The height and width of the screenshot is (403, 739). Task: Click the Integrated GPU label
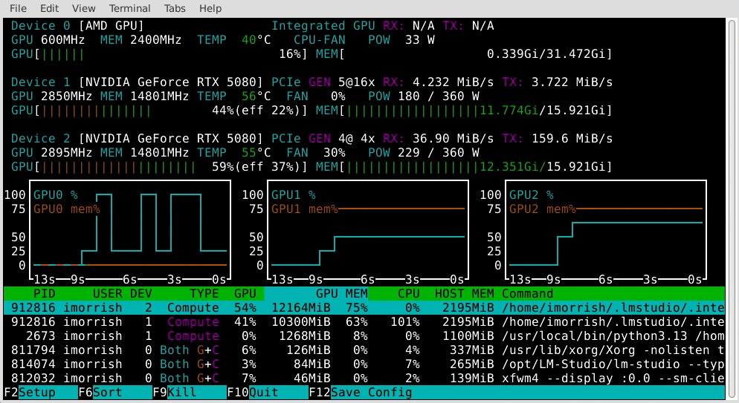(x=323, y=25)
